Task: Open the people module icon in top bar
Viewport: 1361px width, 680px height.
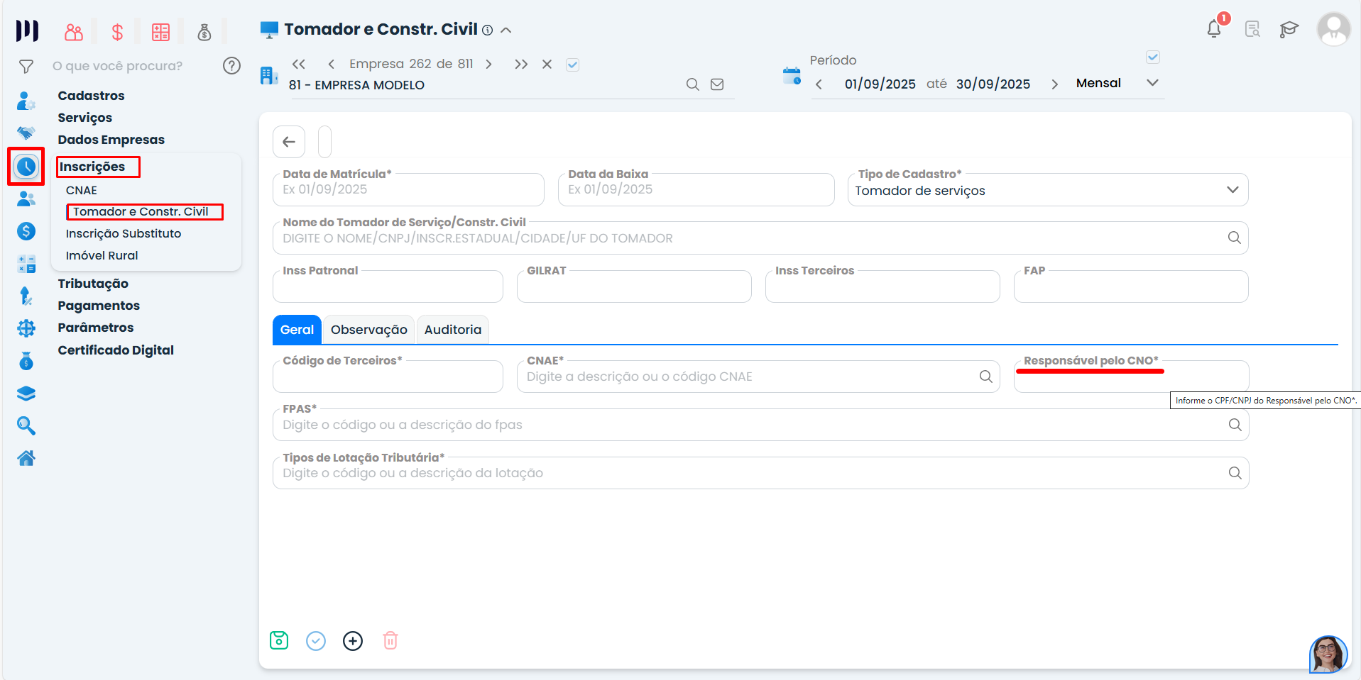Action: tap(74, 32)
